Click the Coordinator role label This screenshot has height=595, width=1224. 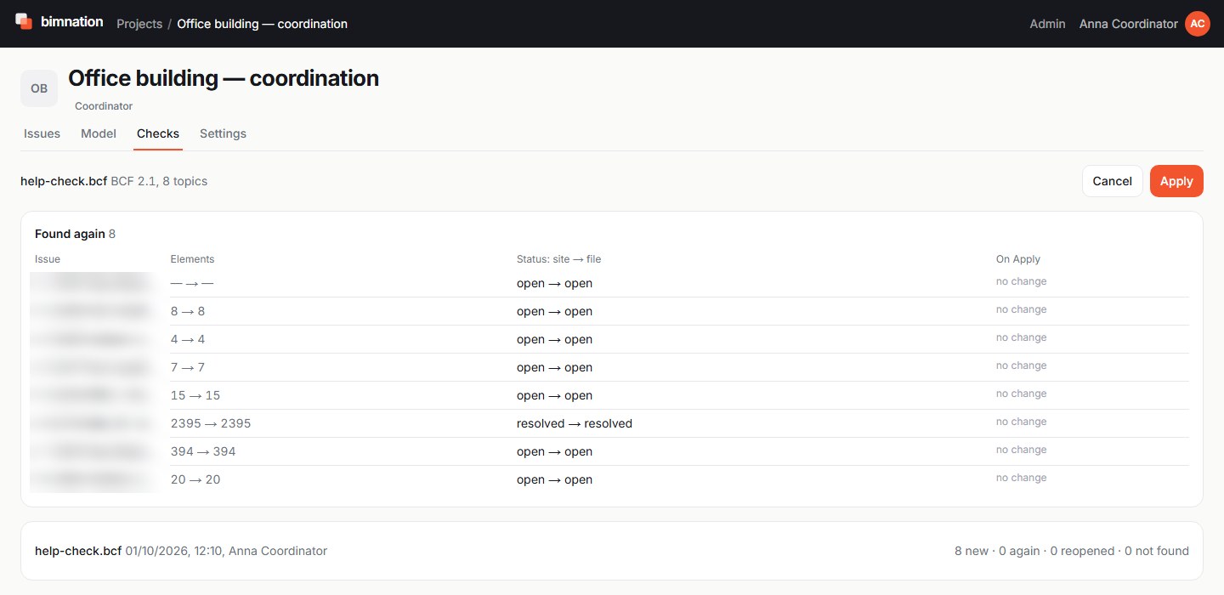104,106
